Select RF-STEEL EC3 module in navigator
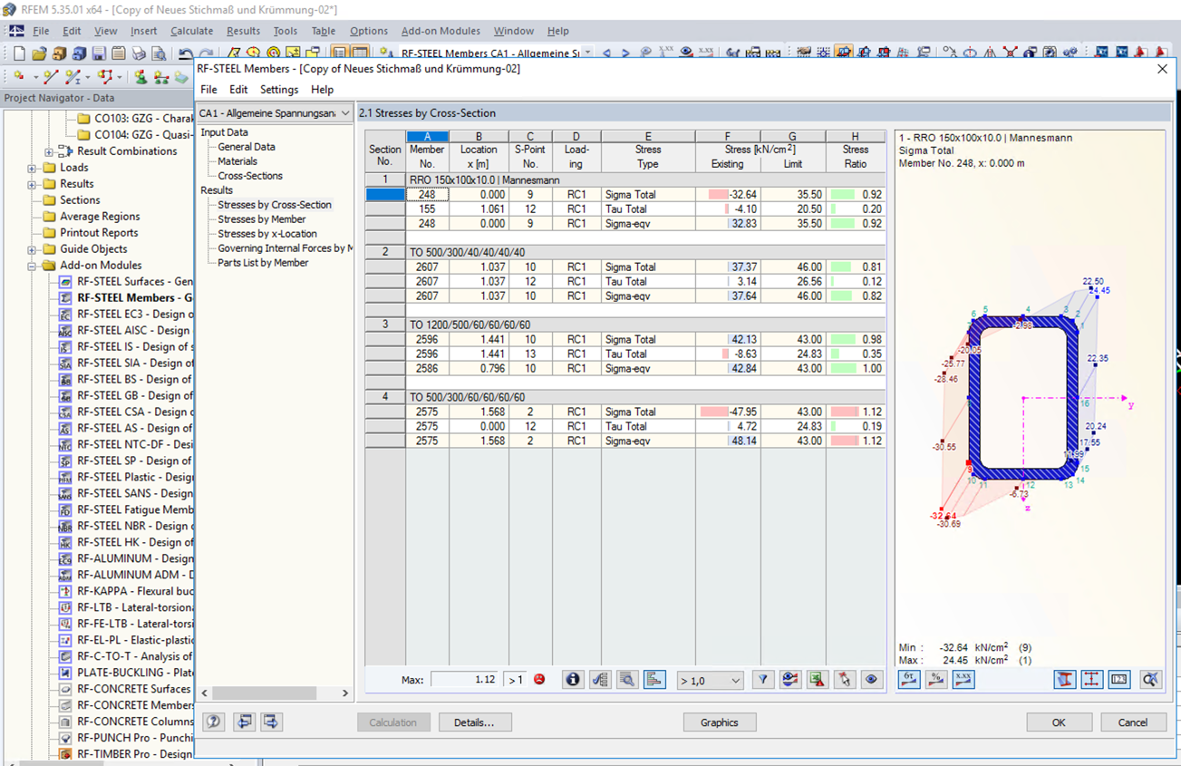Screen dimensions: 1181x766 coord(133,315)
